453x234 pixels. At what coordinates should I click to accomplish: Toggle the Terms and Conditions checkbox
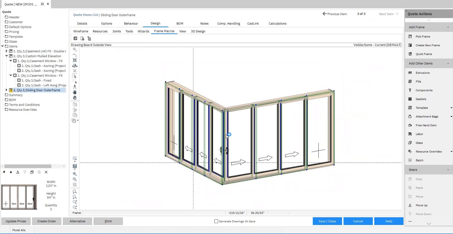pyautogui.click(x=7, y=105)
